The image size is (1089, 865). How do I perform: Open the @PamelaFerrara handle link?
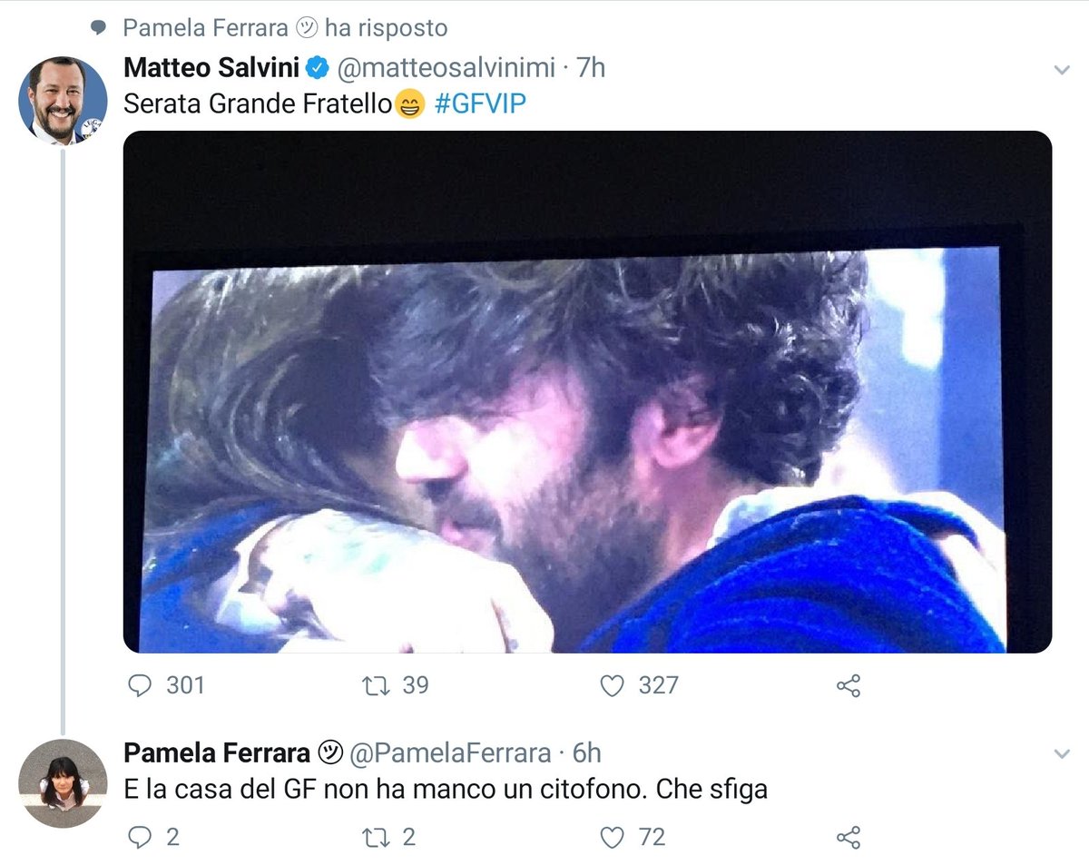450,753
